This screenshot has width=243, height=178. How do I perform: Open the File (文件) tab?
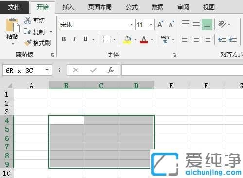[14, 7]
